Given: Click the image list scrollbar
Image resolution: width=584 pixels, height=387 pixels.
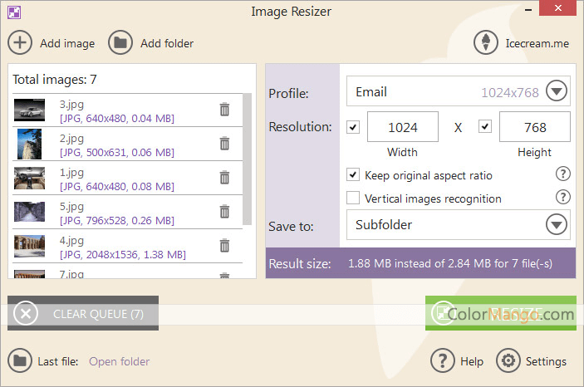Looking at the screenshot, I should pos(247,158).
